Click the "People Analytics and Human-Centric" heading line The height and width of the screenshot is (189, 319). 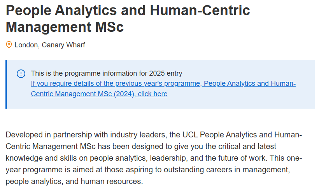[128, 10]
